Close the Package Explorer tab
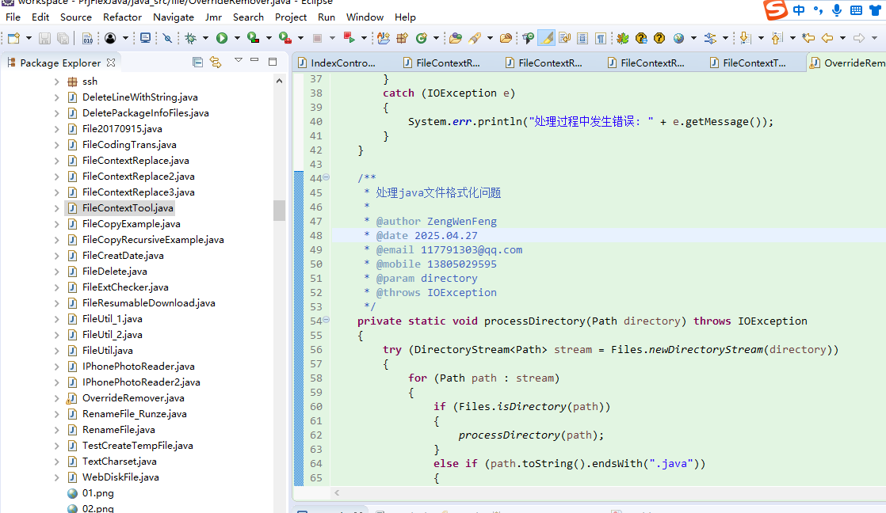This screenshot has height=513, width=886. [111, 63]
